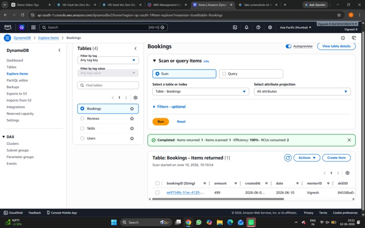Viewport: 365px width, 228px height.
Task: Open the CloudShell icon in top navigation bar
Action: pyautogui.click(x=235, y=28)
